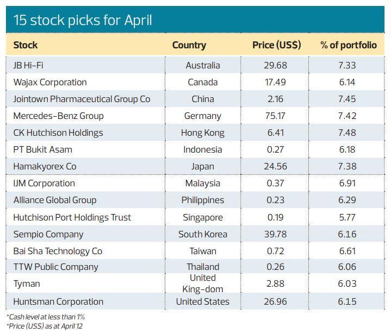Screen dimensions: 391x334
Task: Select Hamakyorex Co portfolio value 7.38
Action: tap(347, 166)
